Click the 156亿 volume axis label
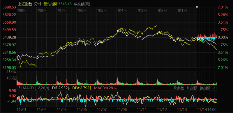 click(x=11, y=78)
